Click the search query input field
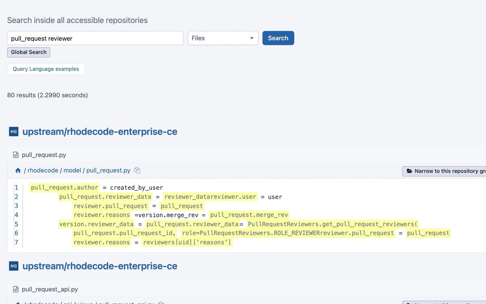The height and width of the screenshot is (304, 486). [95, 38]
